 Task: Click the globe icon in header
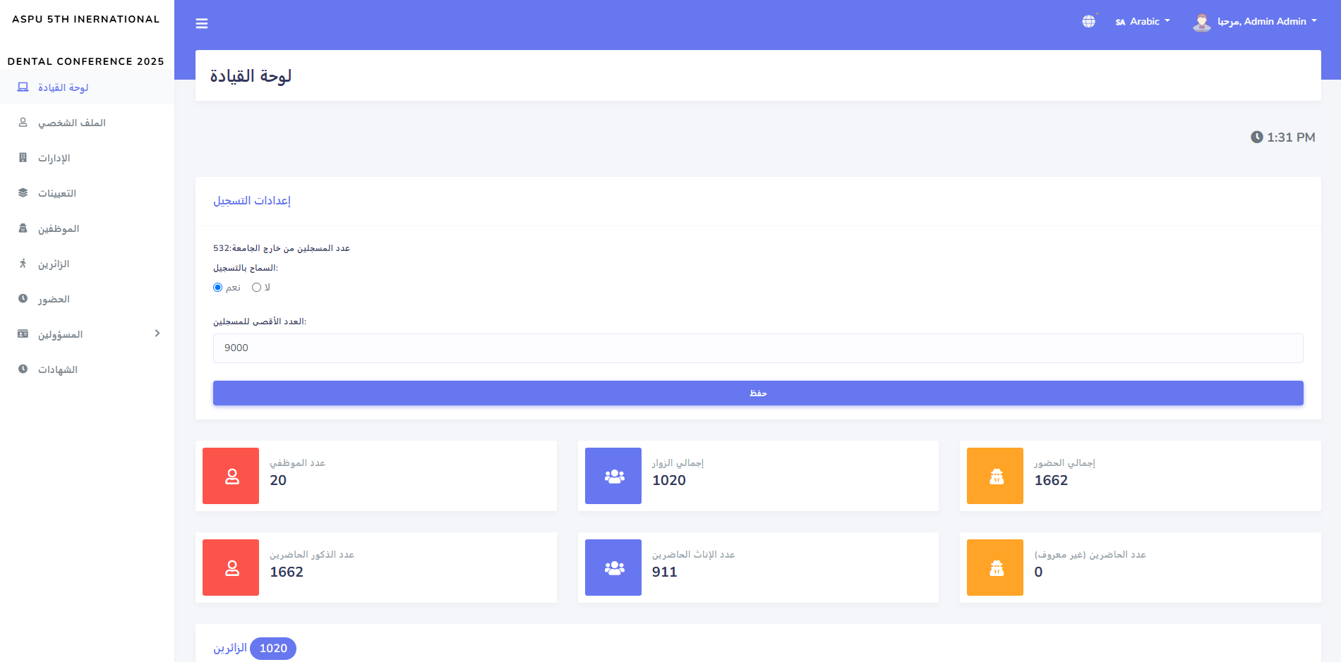click(x=1089, y=22)
